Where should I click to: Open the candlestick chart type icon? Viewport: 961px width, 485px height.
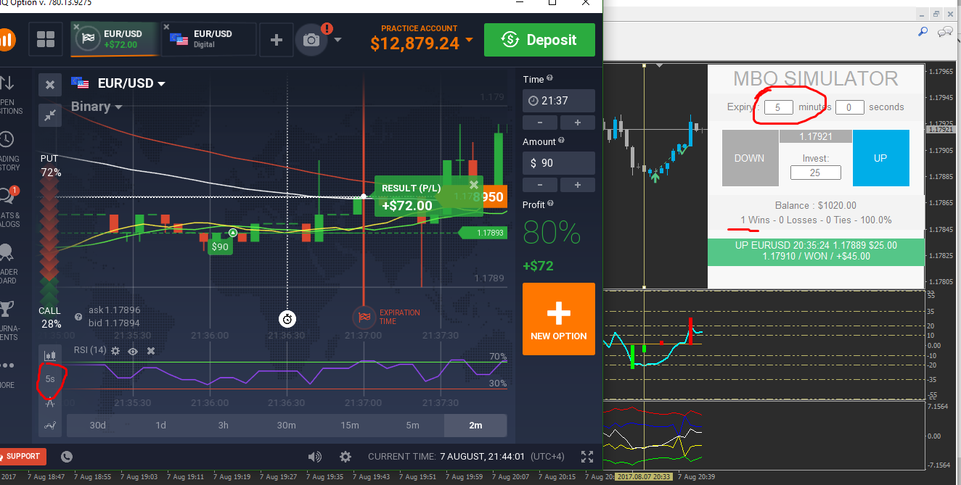coord(49,356)
